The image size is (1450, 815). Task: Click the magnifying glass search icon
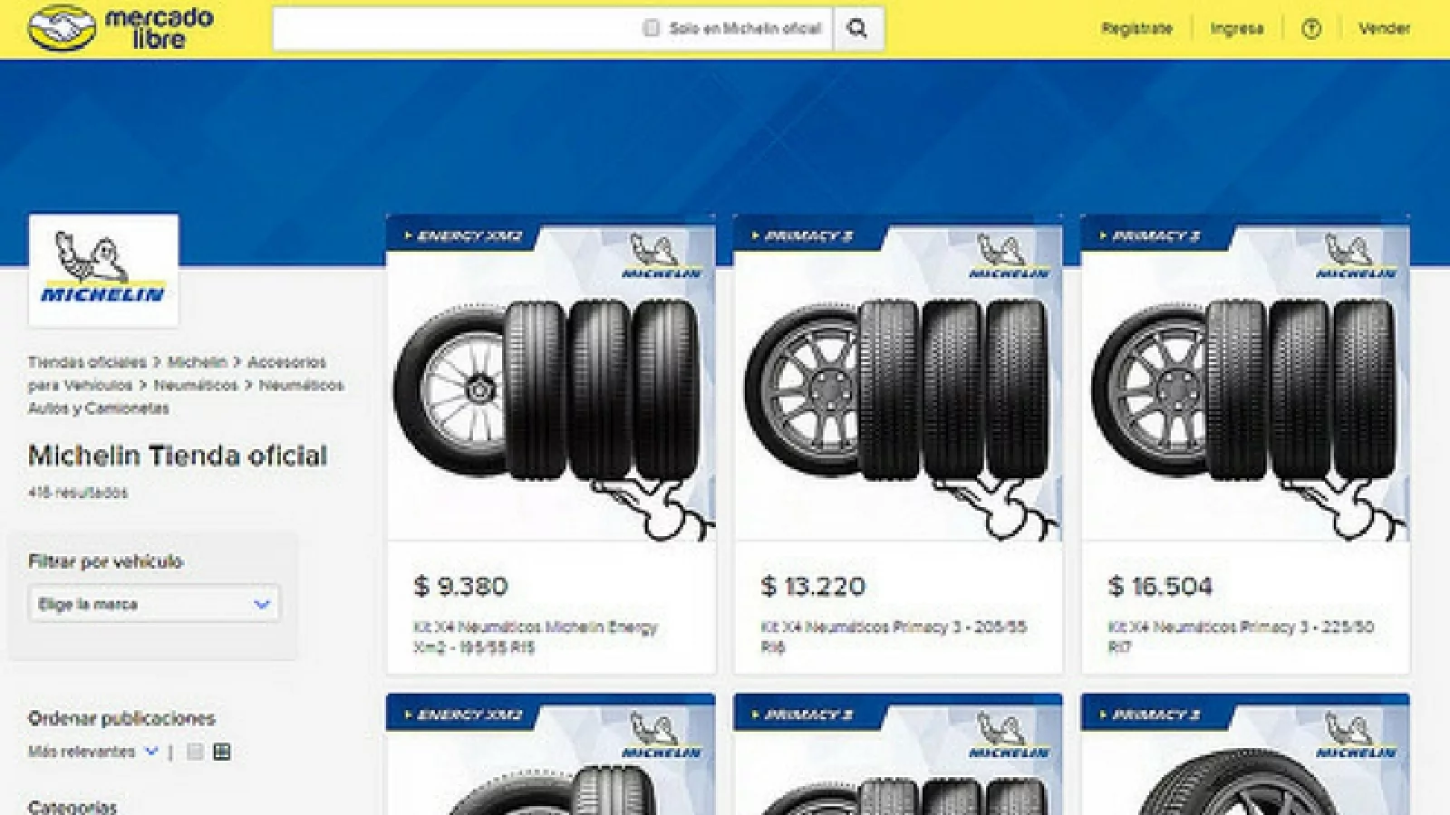[857, 29]
